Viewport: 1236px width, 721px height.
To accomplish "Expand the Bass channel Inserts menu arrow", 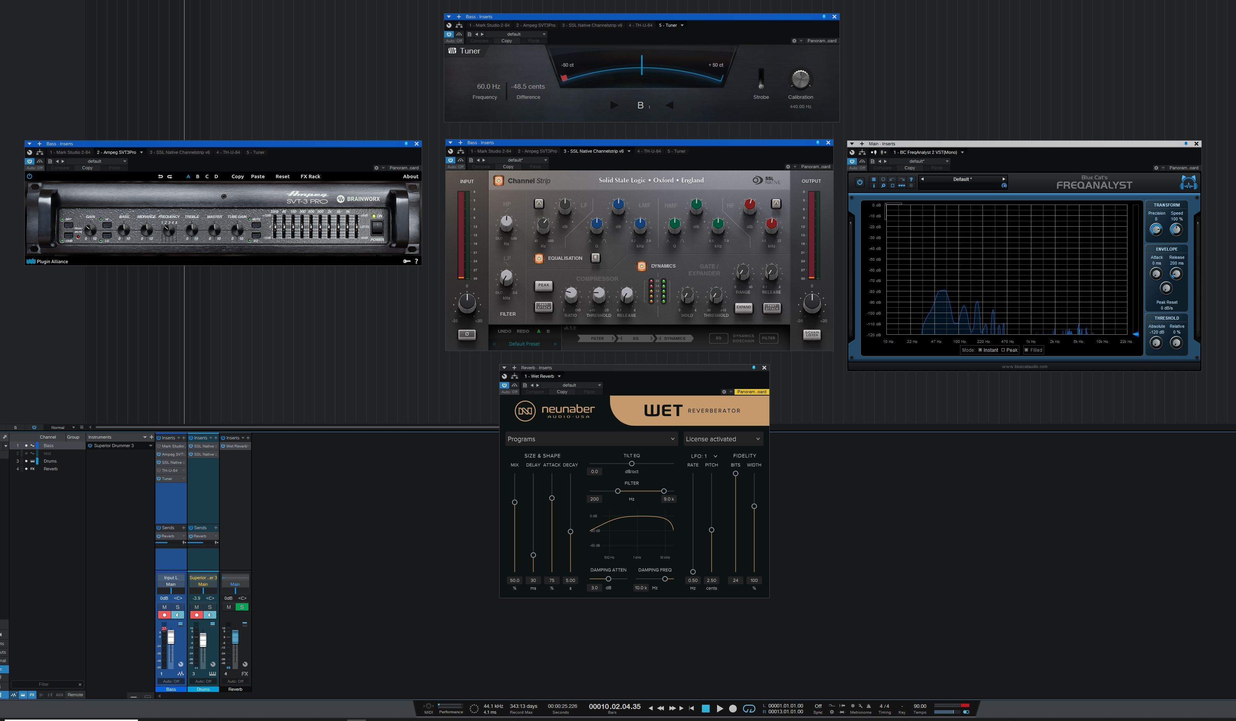I will coord(178,438).
